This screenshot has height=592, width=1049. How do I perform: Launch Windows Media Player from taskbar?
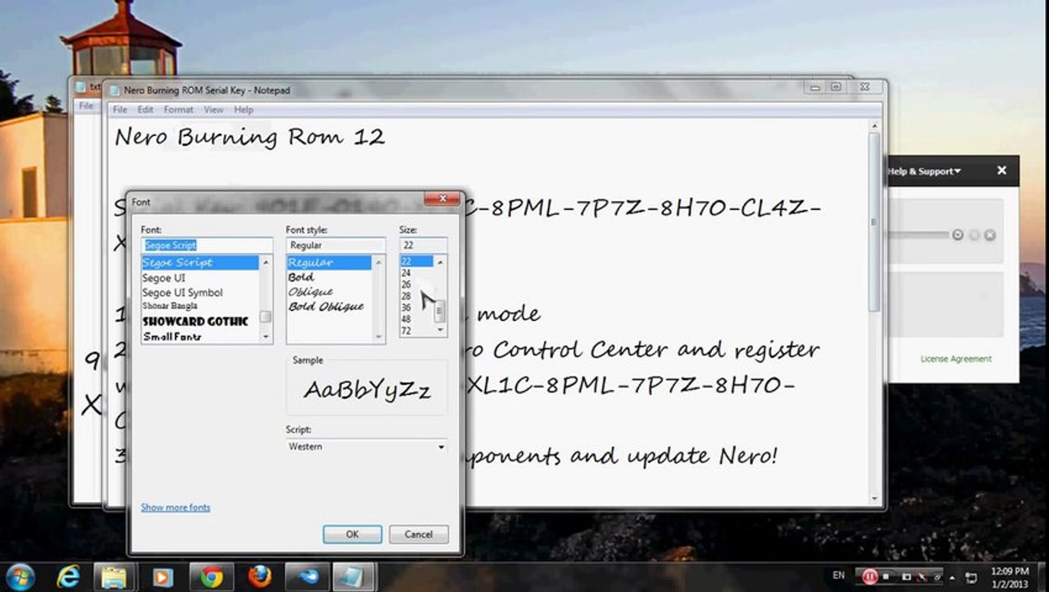pos(162,577)
